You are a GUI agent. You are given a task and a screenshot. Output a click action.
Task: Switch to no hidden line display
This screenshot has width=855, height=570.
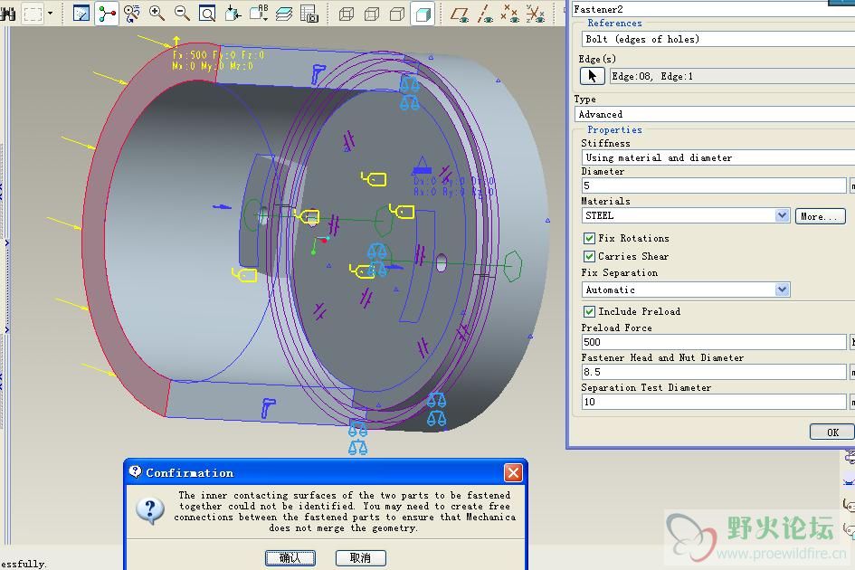(x=397, y=14)
